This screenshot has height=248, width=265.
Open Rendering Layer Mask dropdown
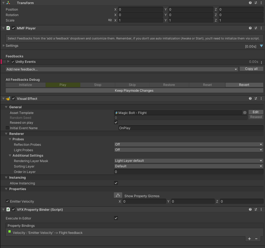click(x=189, y=161)
